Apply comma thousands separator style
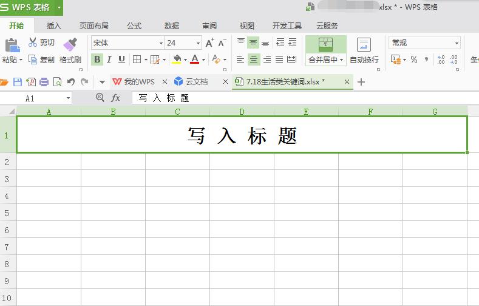Screen dimensions: 479x306 [x=426, y=59]
